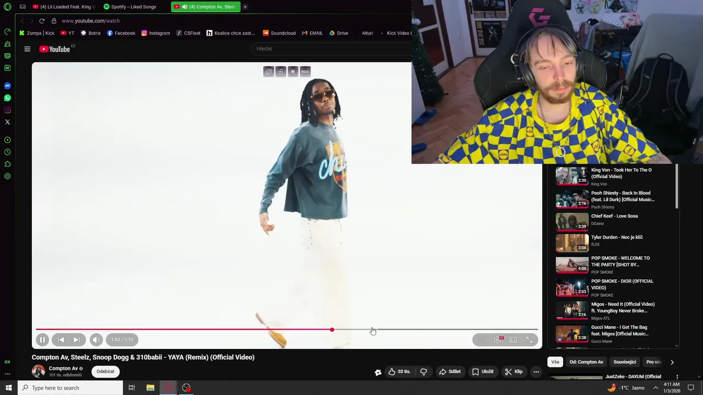This screenshot has width=703, height=395.
Task: Open Instagram in Opera sidebar
Action: (7, 110)
